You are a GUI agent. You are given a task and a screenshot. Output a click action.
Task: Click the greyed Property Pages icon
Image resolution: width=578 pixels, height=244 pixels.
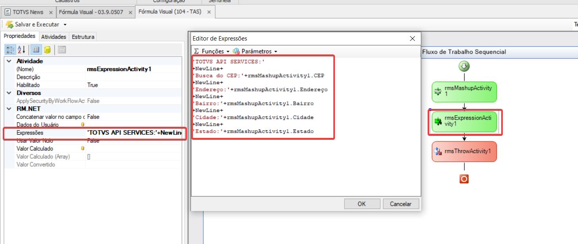coord(62,49)
